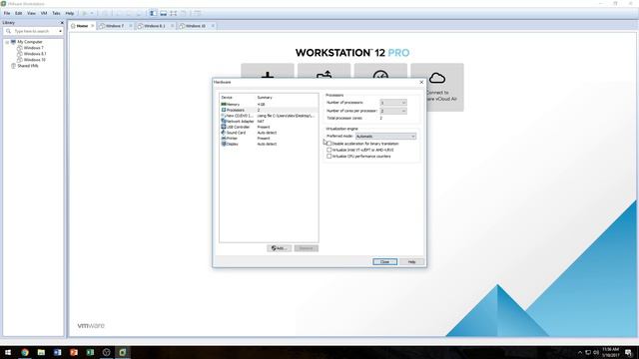Open the File menu
The height and width of the screenshot is (359, 639).
click(7, 13)
